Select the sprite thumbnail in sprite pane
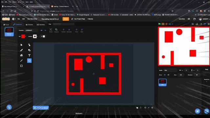210x118 pixels. (162, 82)
